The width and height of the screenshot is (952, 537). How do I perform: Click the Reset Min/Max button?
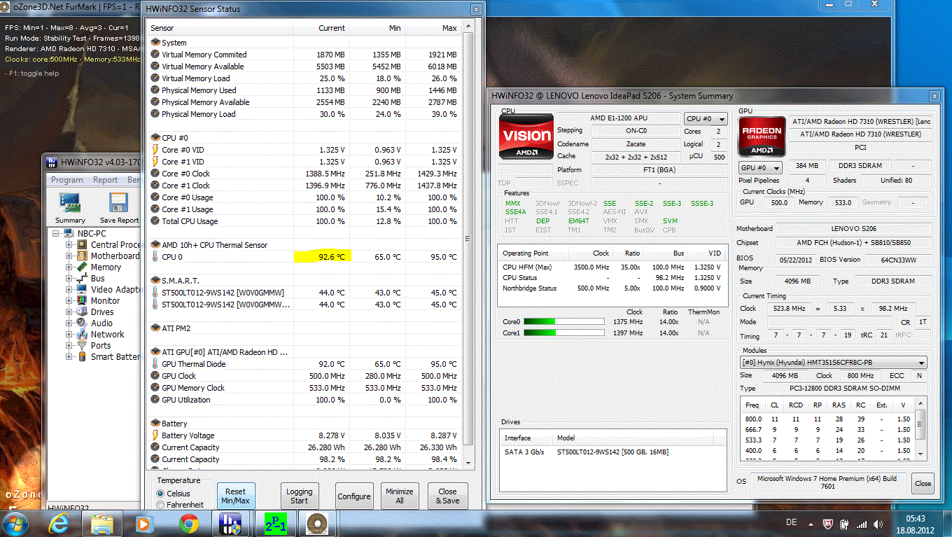click(x=236, y=496)
